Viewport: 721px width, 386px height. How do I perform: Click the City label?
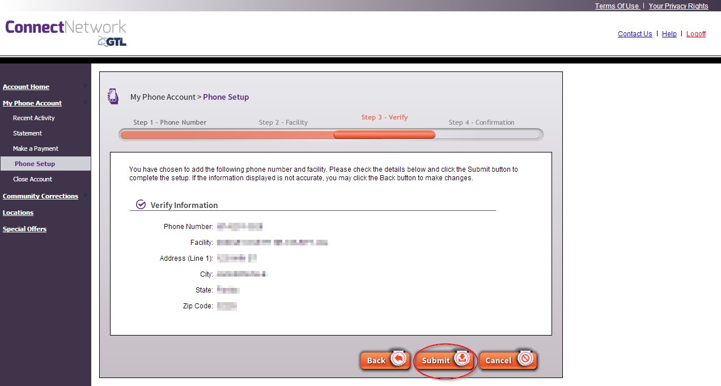coord(206,274)
